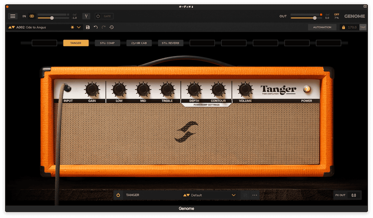The height and width of the screenshot is (218, 373).
Task: Click the LOW knob
Action: (x=119, y=90)
